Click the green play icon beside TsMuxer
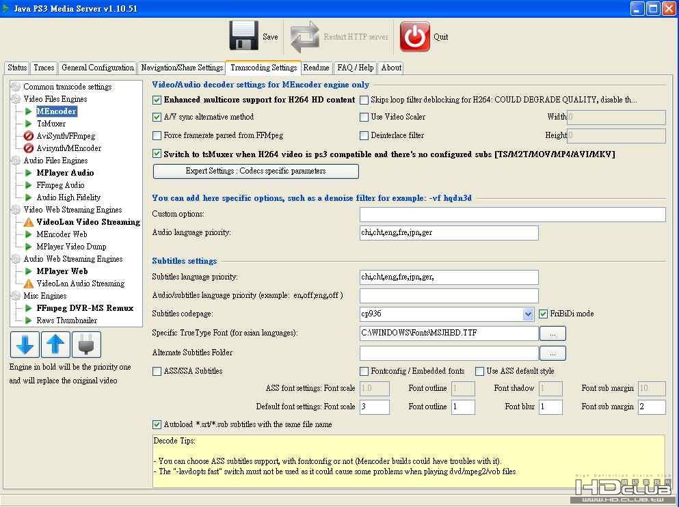The width and height of the screenshot is (679, 507). pos(29,124)
